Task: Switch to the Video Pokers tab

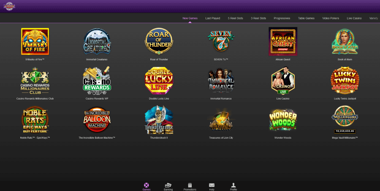Action: (331, 18)
